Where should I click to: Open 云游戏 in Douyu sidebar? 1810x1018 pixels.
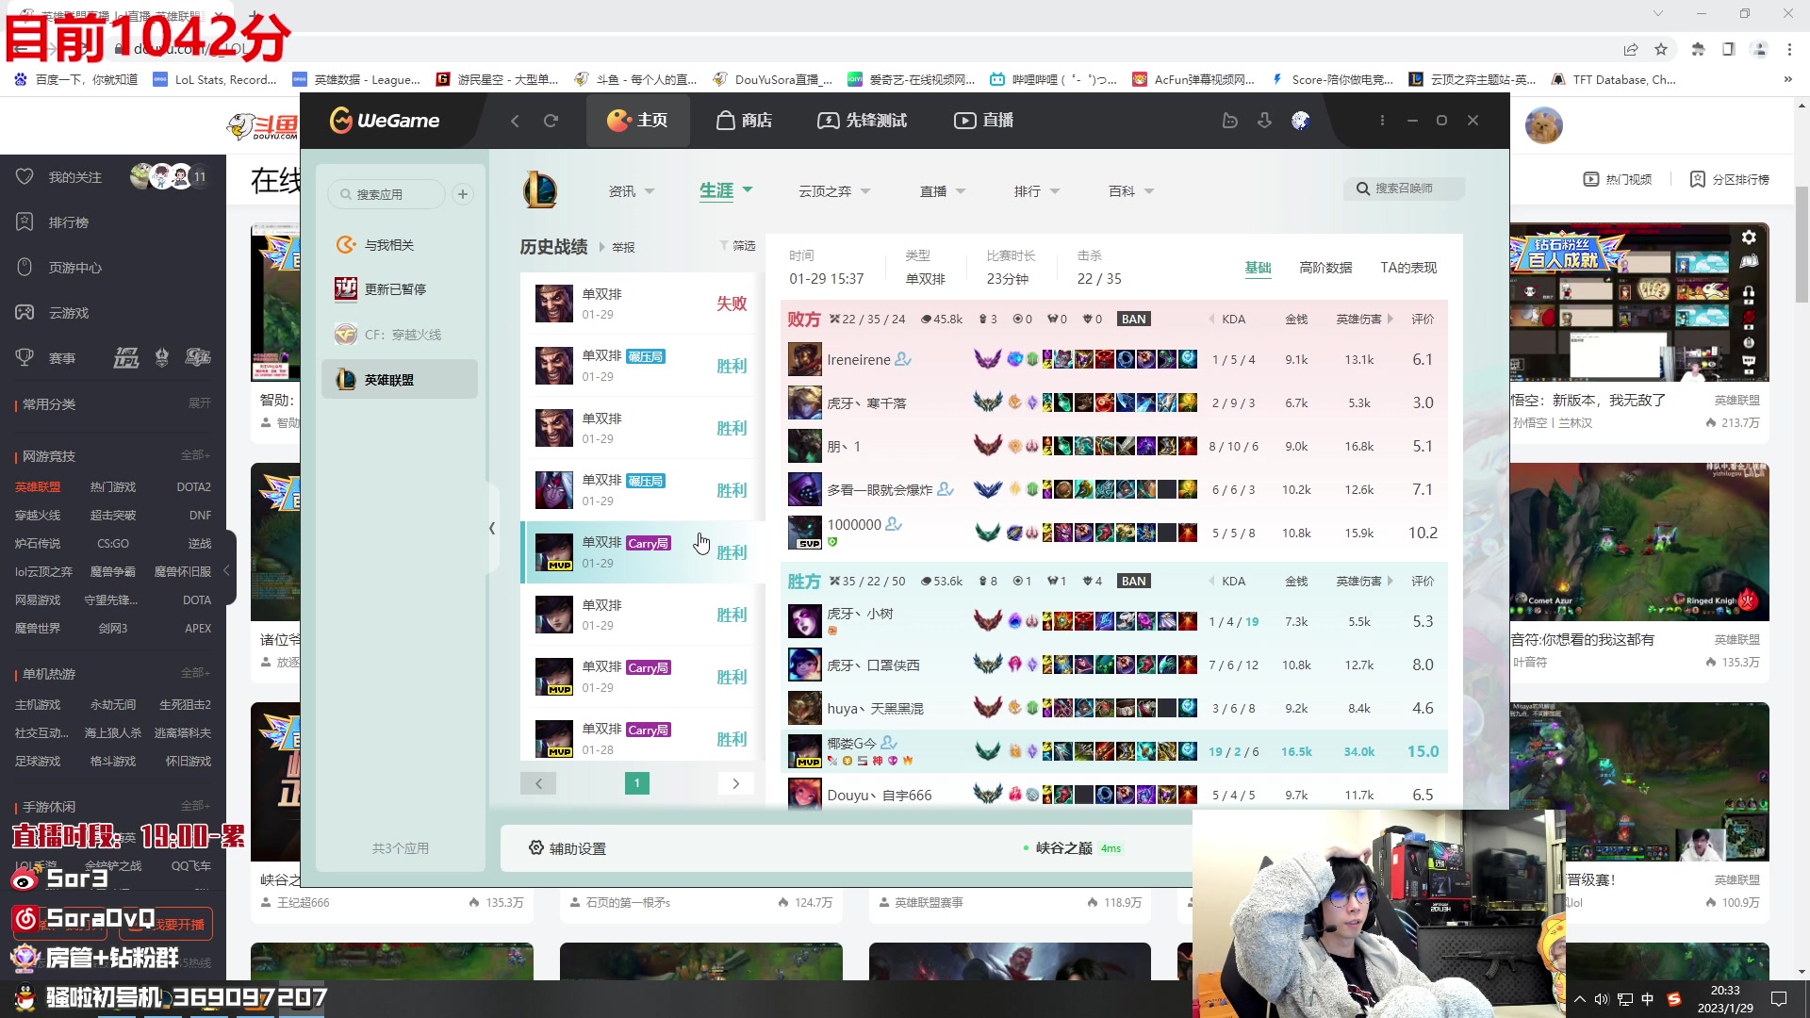click(x=68, y=313)
